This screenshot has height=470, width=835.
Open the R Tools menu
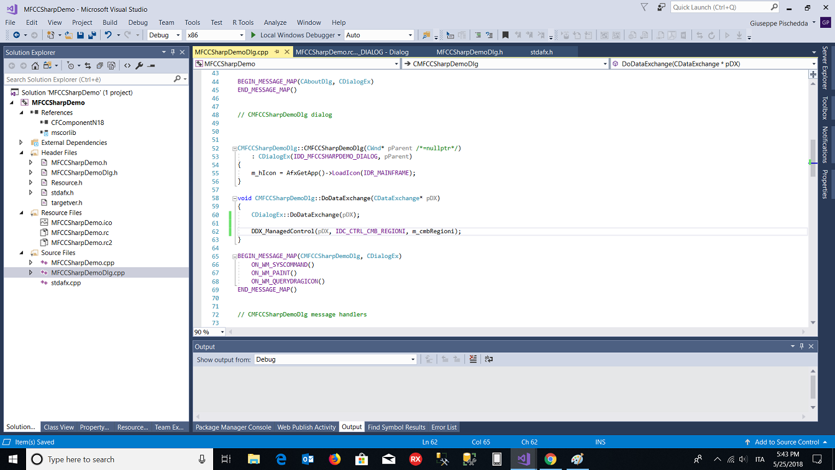[x=243, y=22]
